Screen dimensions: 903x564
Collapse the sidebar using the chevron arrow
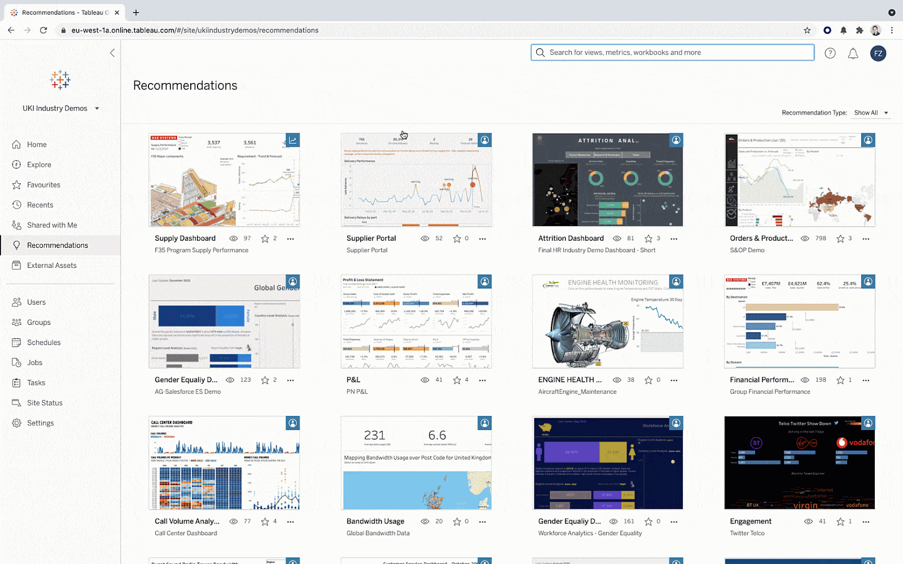pyautogui.click(x=112, y=52)
